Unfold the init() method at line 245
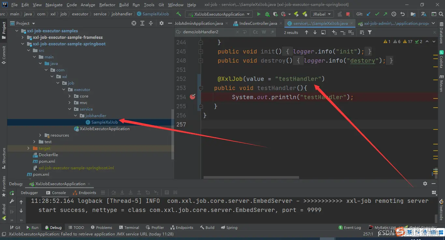 click(x=201, y=52)
